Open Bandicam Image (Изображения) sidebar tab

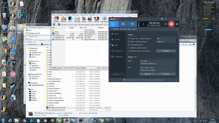click(117, 51)
